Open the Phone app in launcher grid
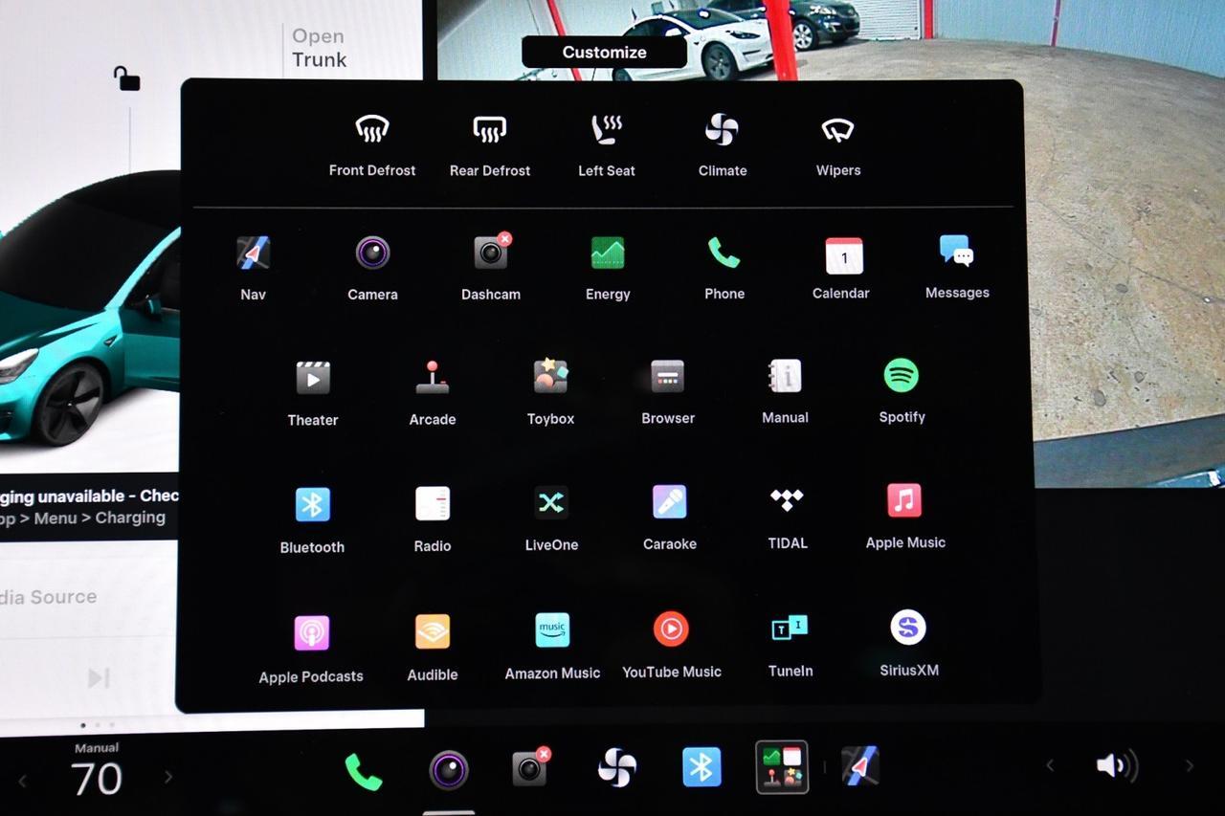Viewport: 1225px width, 816px height. (x=724, y=269)
